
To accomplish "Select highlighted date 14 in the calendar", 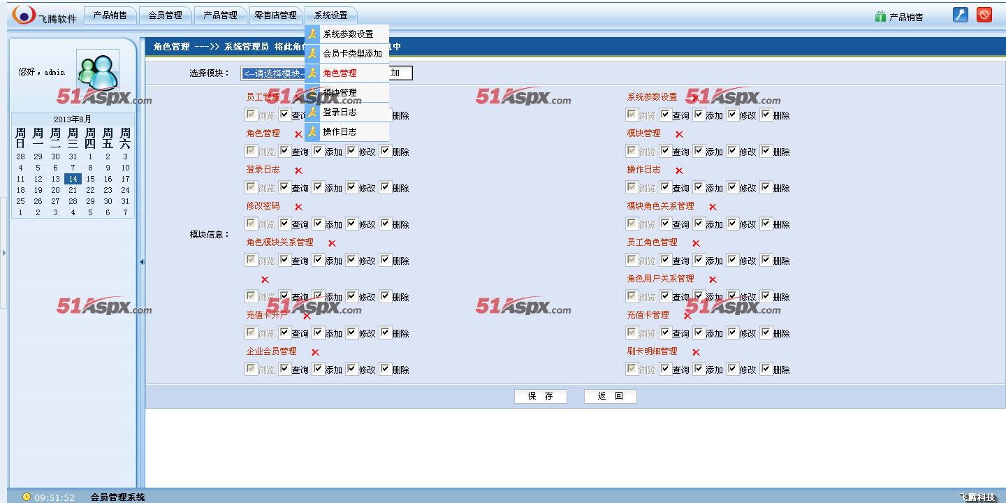I will pyautogui.click(x=73, y=179).
